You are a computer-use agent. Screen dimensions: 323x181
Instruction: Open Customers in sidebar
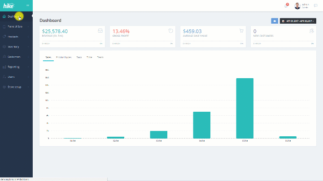click(x=14, y=57)
